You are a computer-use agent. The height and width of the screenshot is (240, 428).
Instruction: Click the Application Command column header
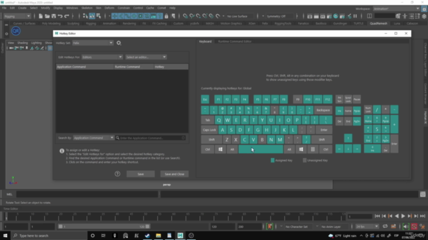[85, 67]
